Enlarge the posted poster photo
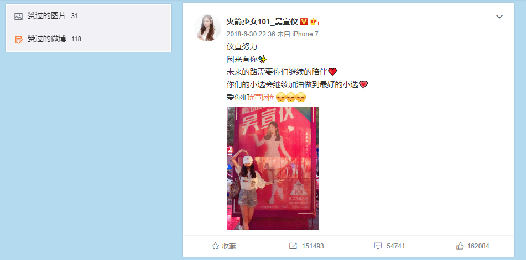Viewport: 526px width, 260px height. (x=273, y=168)
